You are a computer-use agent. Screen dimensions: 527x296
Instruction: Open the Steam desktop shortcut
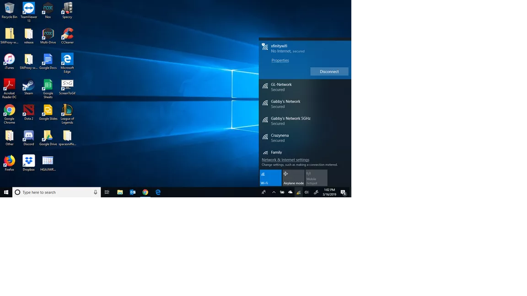pos(28,86)
